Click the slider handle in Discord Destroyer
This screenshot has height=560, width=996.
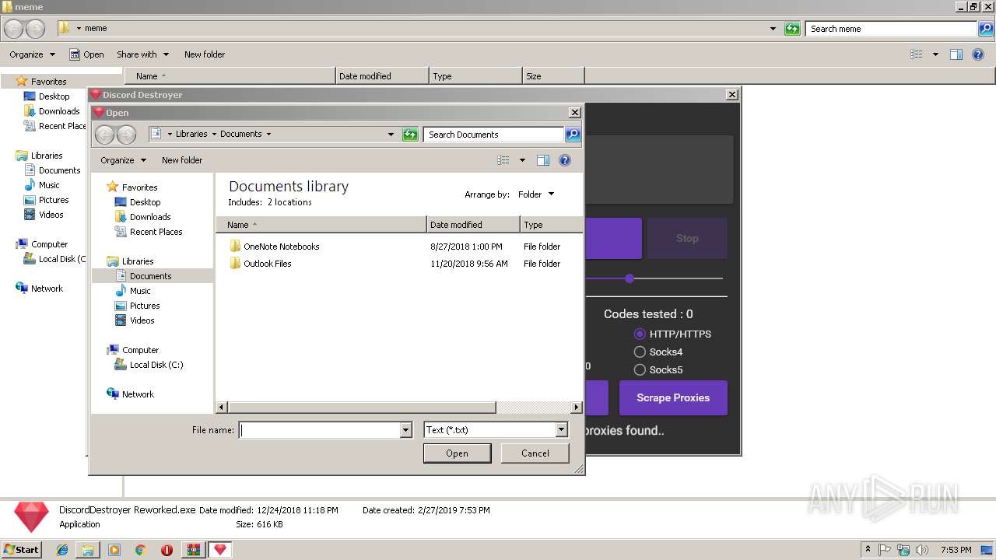[x=630, y=278]
